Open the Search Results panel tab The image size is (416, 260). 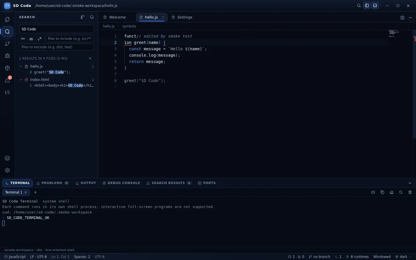[169, 183]
